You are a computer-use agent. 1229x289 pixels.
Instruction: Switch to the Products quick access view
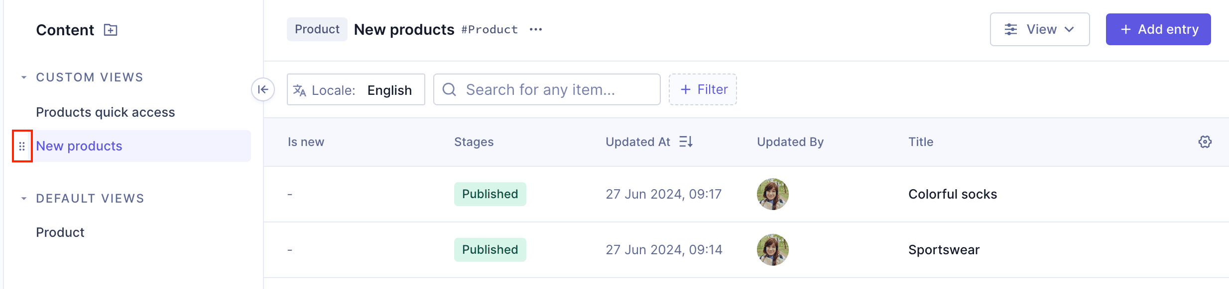[x=105, y=112]
